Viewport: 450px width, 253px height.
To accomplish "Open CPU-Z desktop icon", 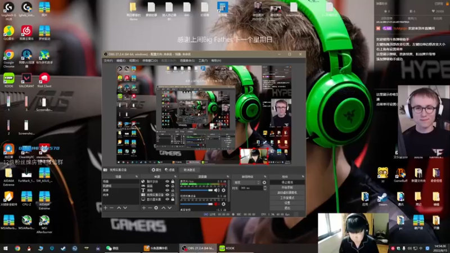I will click(26, 198).
